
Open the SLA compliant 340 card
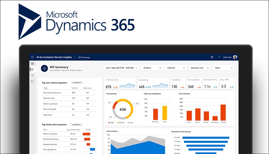coord(194,83)
